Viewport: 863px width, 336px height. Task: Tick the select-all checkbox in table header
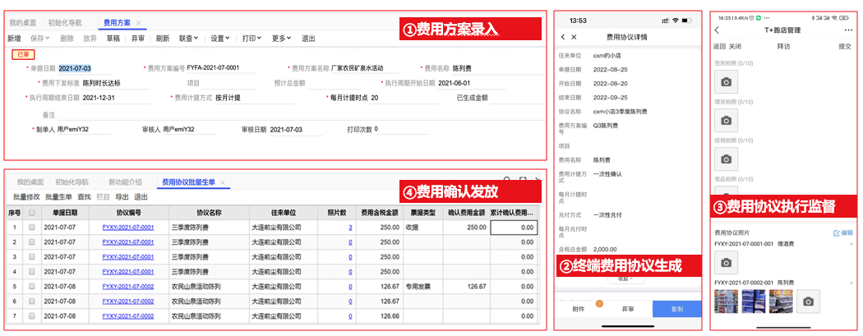click(32, 212)
